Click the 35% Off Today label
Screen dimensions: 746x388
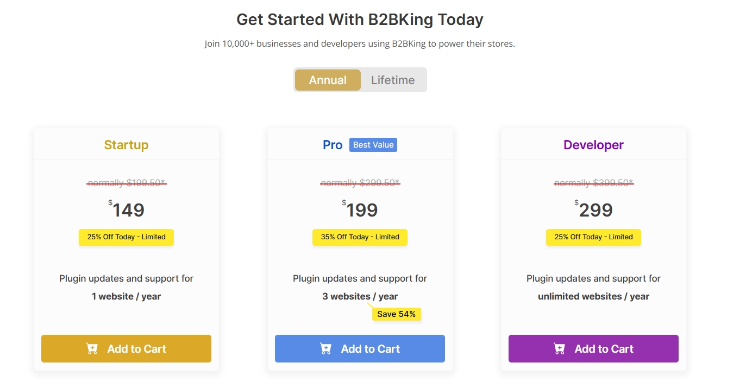click(360, 237)
